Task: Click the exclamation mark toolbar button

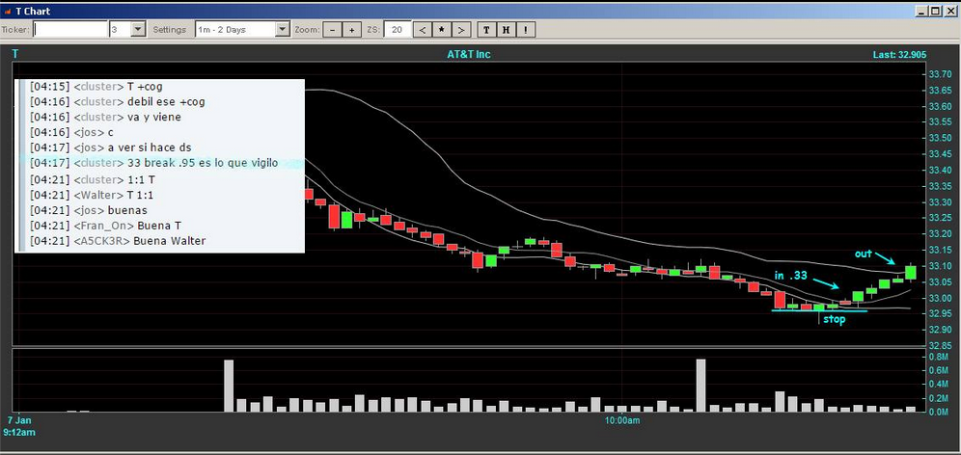Action: point(525,29)
